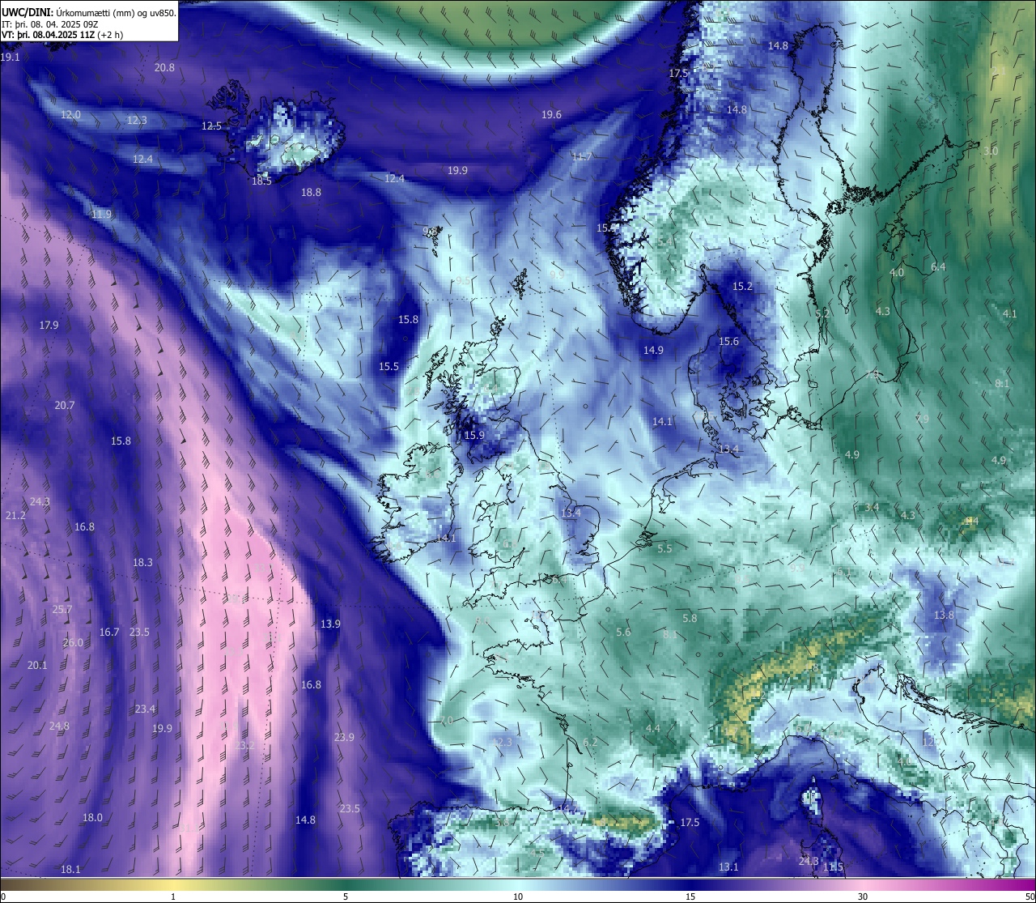
Task: Click the 15.9 value over the Irish Sea
Action: (x=474, y=436)
